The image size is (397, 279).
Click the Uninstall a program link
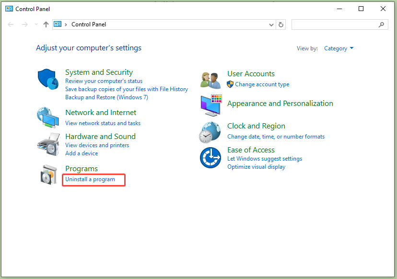[x=90, y=179]
